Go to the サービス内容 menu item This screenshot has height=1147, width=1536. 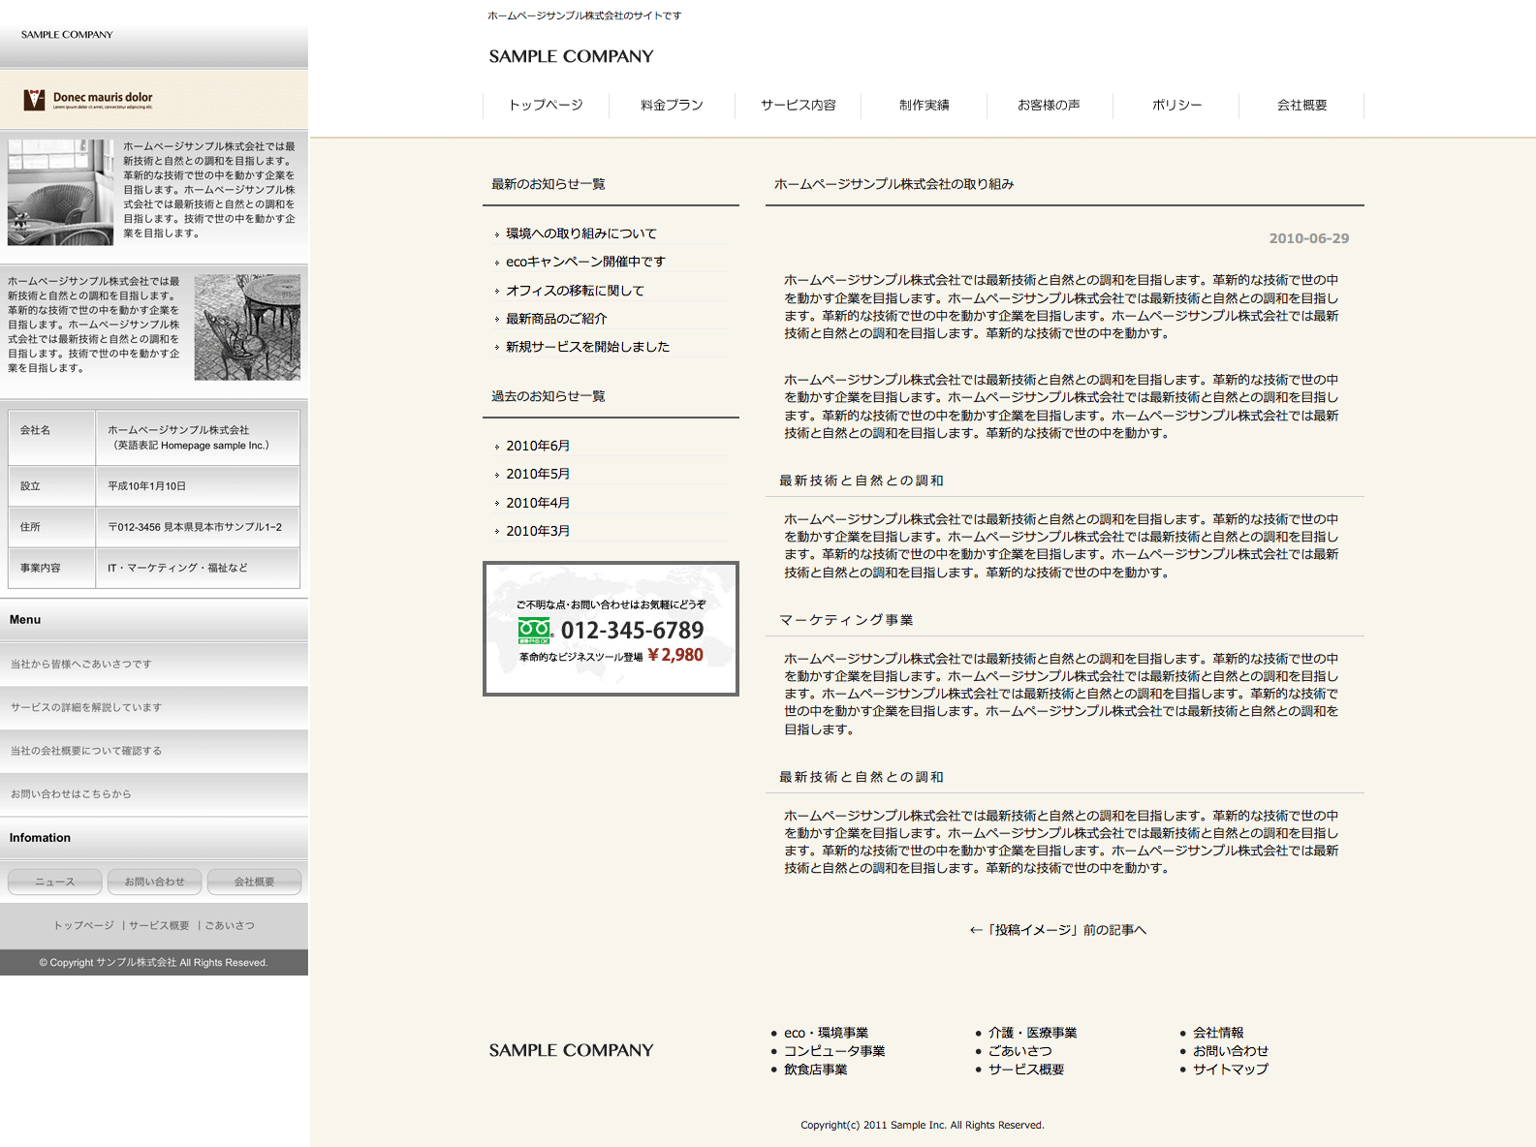tap(798, 106)
